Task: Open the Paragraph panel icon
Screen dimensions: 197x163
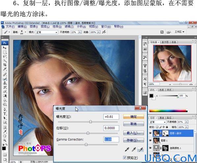Action: (x=145, y=84)
